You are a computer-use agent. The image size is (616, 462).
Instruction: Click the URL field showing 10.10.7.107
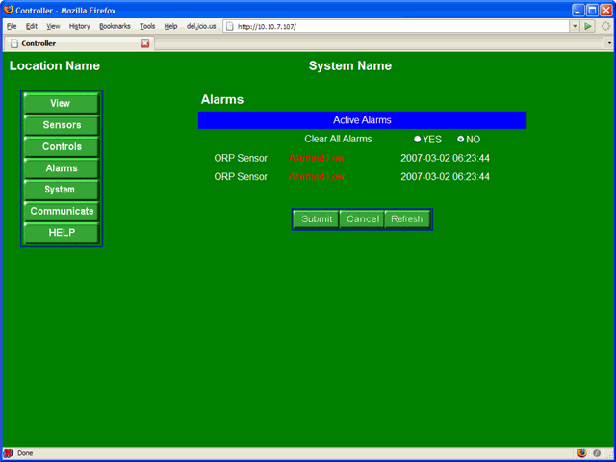pyautogui.click(x=395, y=26)
